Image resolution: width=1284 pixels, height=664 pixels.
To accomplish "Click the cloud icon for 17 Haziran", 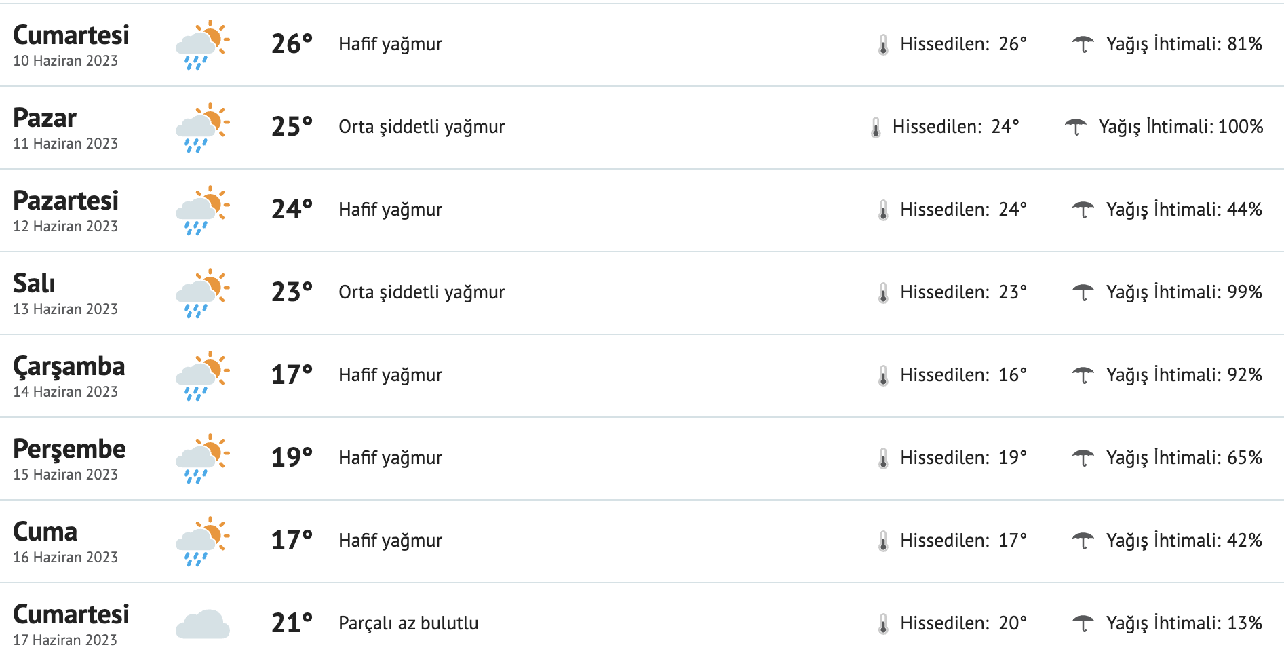I will [x=202, y=624].
